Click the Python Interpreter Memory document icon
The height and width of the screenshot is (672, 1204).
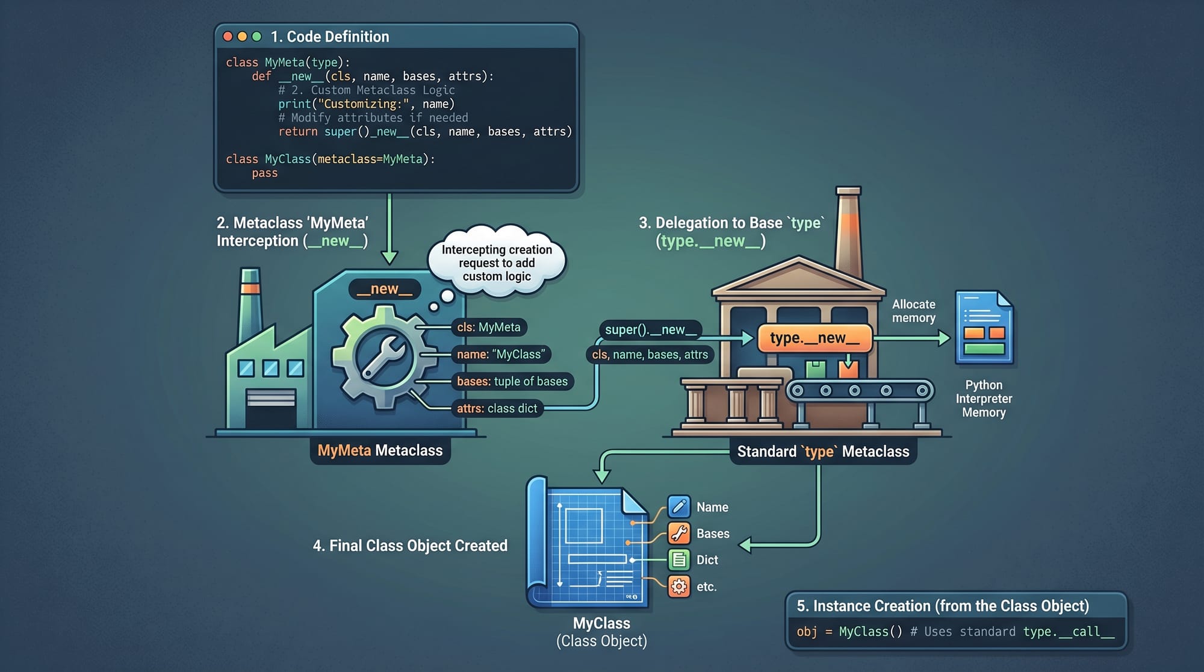pyautogui.click(x=984, y=328)
